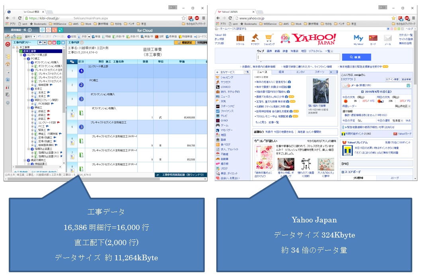Expand the コンクリート打設 tree node

point(33,122)
